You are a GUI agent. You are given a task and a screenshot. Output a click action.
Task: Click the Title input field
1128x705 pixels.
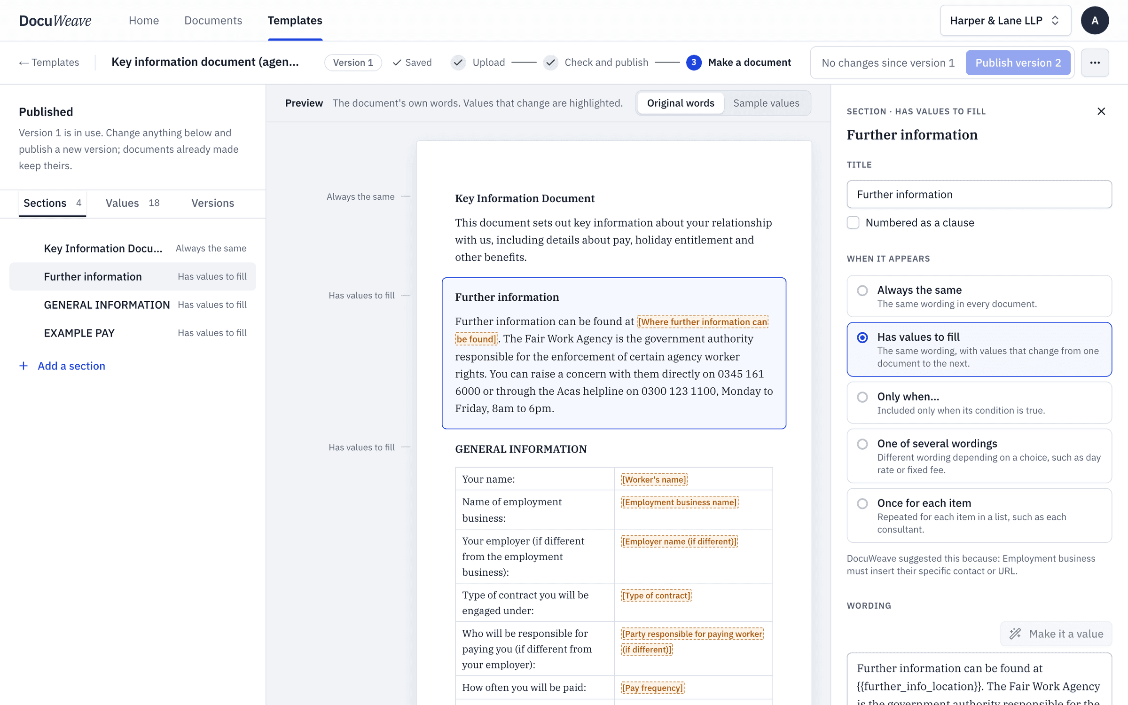(x=979, y=194)
